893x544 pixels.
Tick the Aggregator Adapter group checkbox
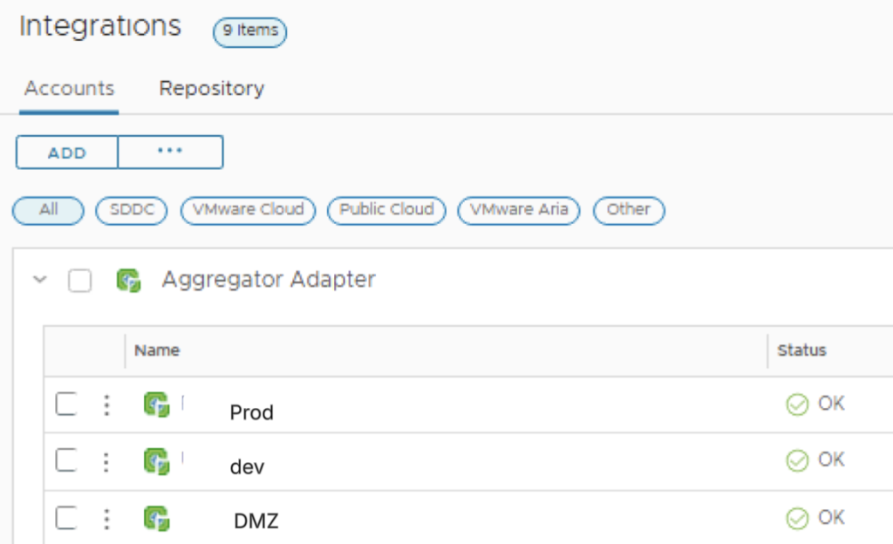[79, 281]
